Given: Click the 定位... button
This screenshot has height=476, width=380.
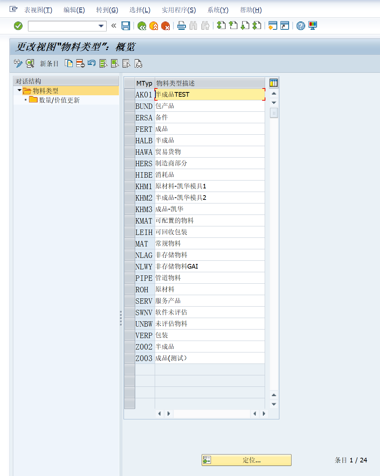Looking at the screenshot, I should click(x=246, y=460).
